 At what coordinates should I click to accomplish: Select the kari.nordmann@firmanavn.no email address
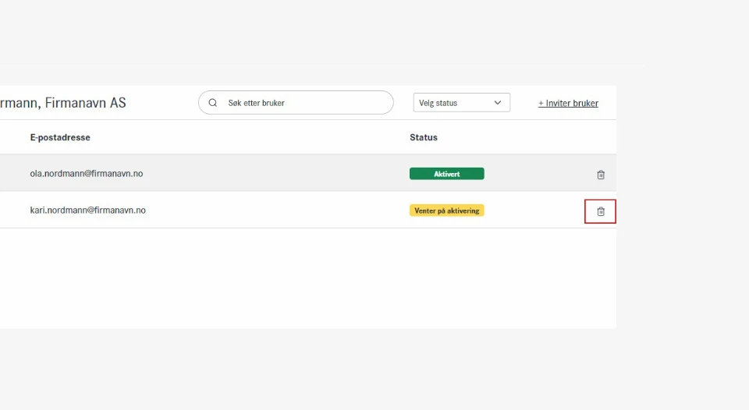tap(87, 210)
